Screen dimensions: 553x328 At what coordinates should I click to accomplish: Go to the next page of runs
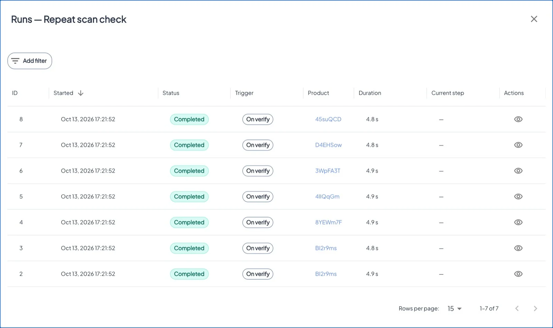[x=535, y=308]
